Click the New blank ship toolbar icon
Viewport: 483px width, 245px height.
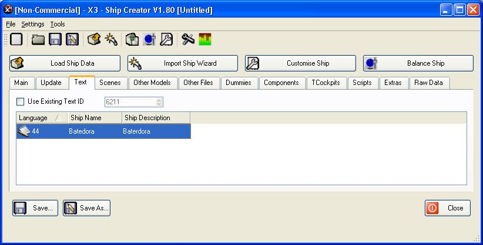tap(16, 39)
